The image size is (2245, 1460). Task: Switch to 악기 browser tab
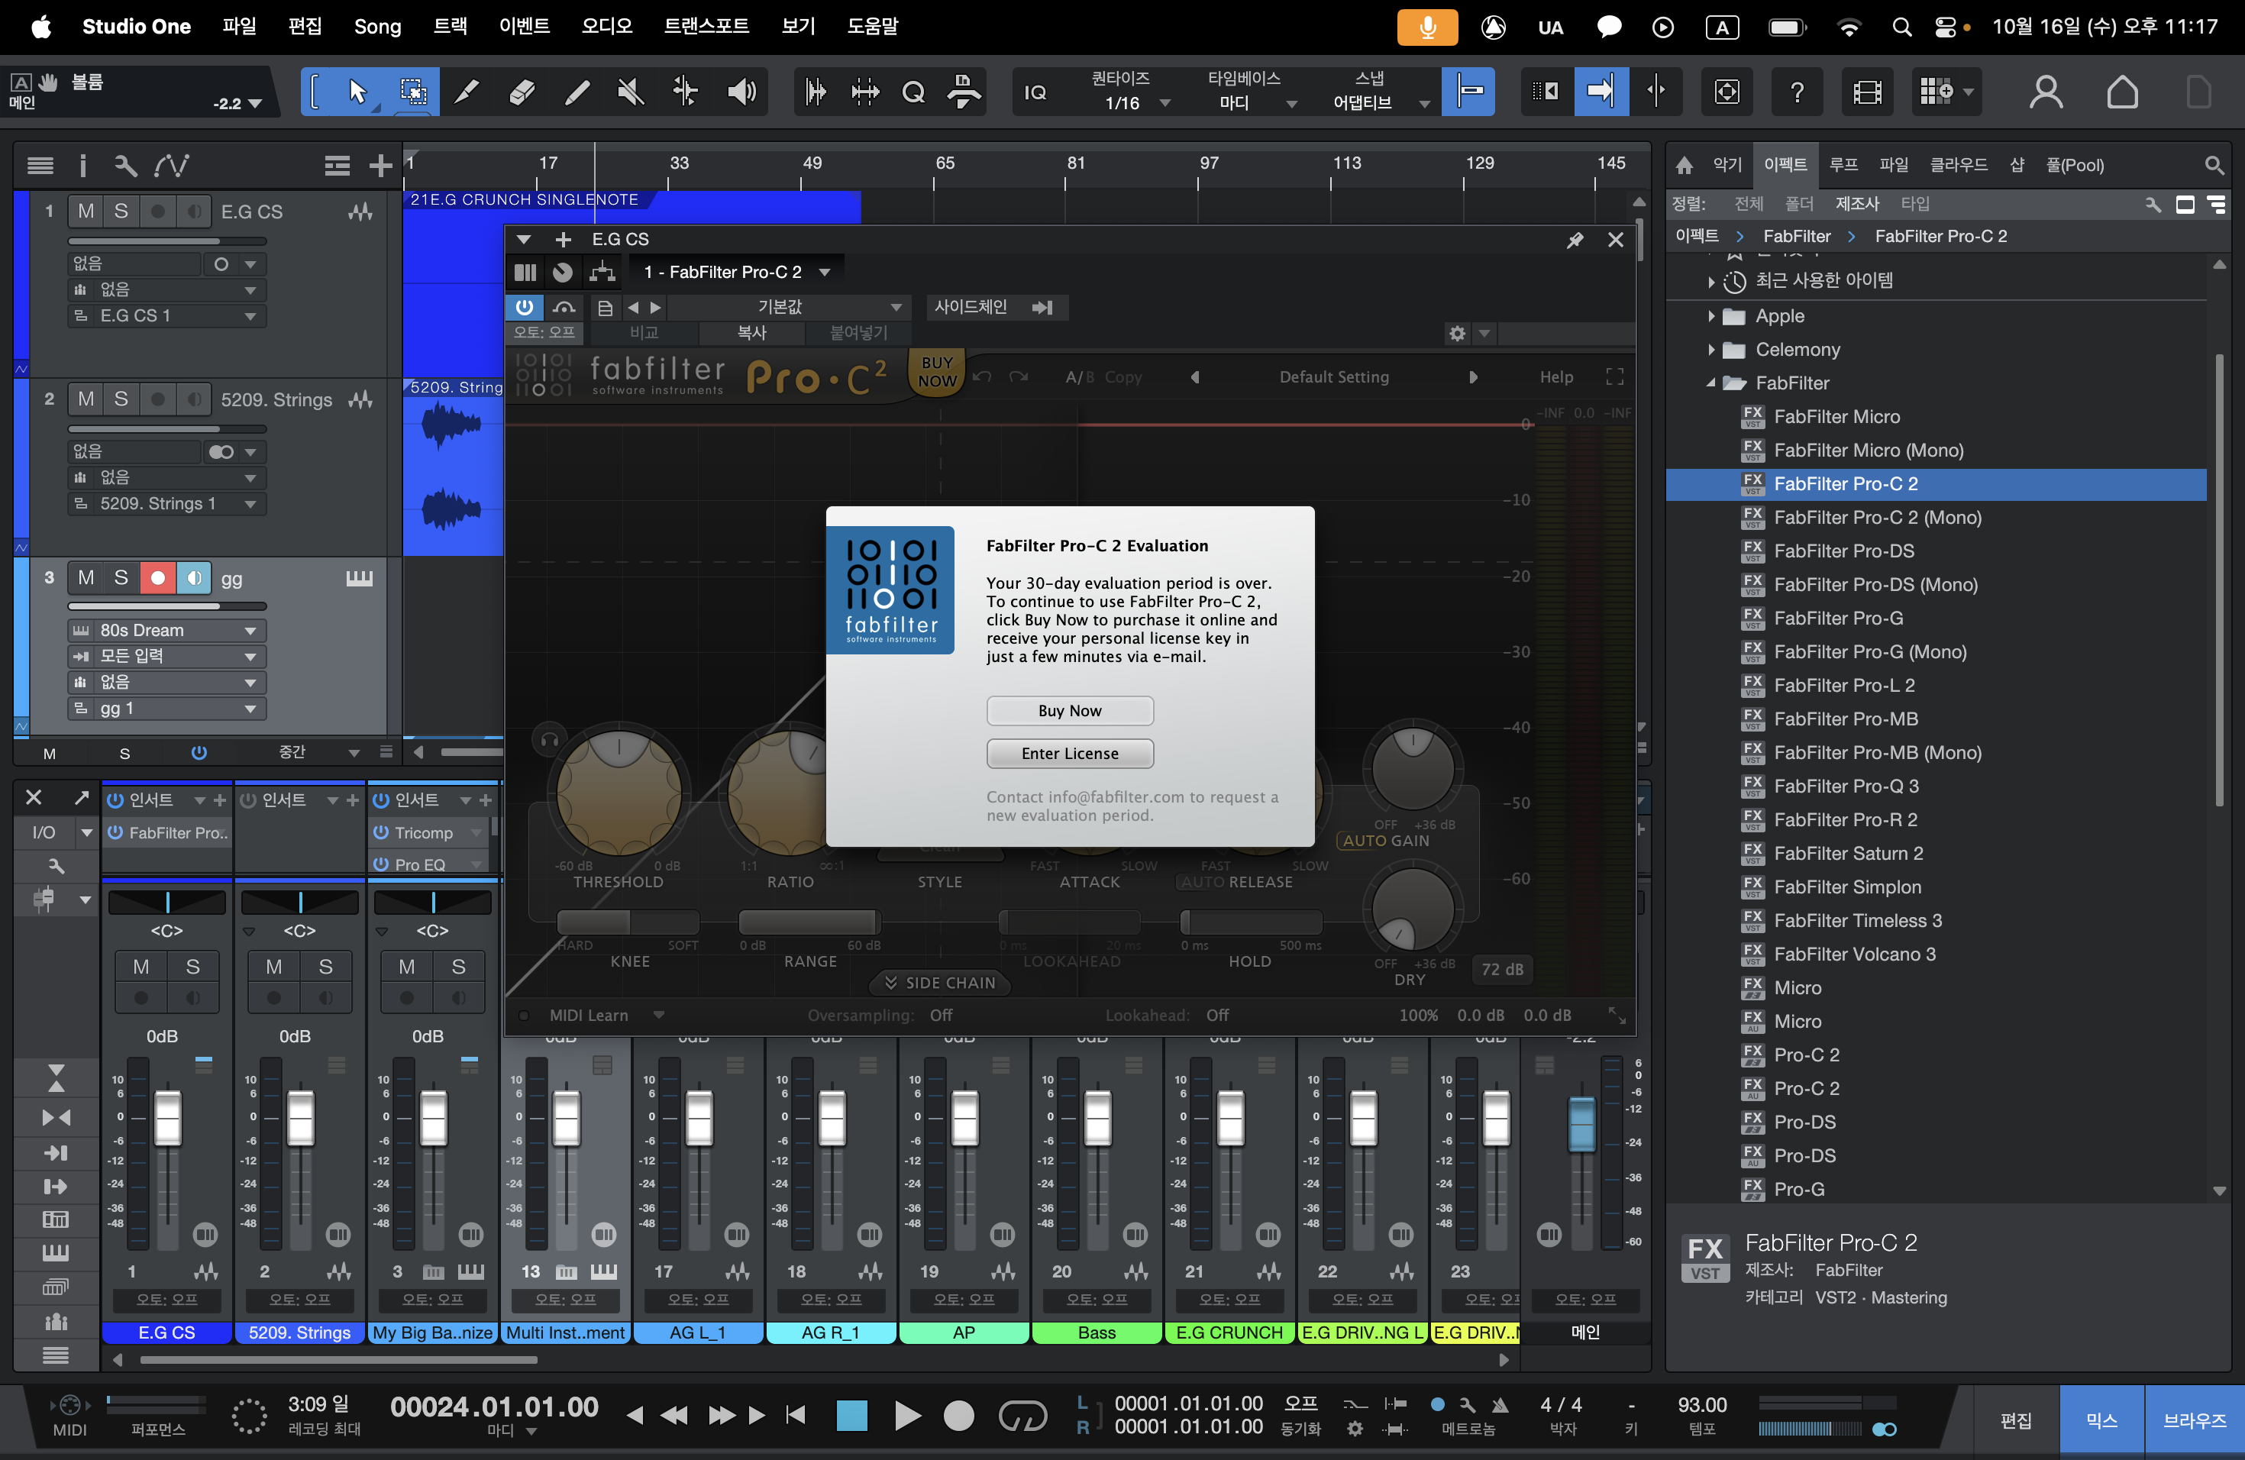pos(1727,165)
